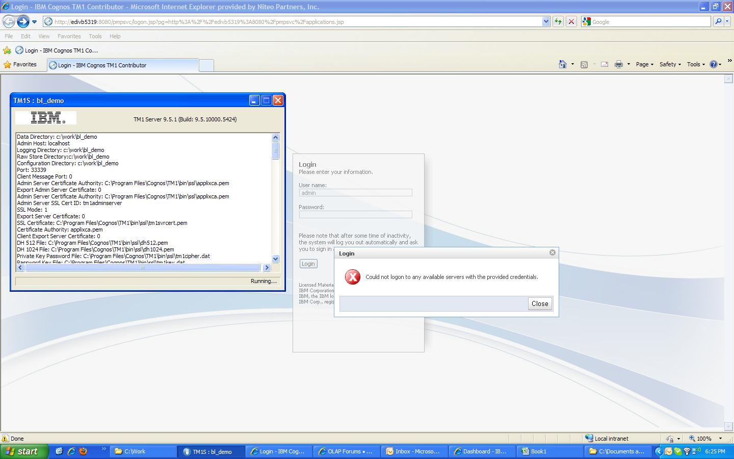This screenshot has height=459, width=734.
Task: Click the horizontal scrollbar thumb in TM1S log
Action: click(143, 267)
